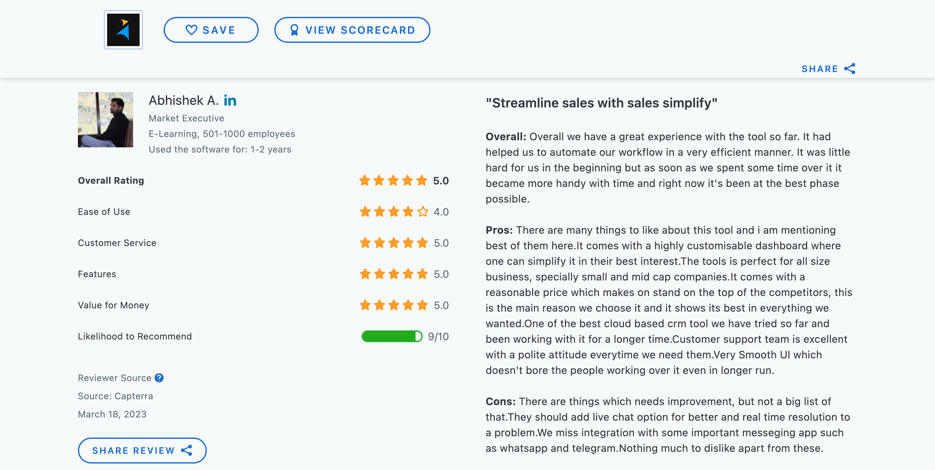The width and height of the screenshot is (935, 470).
Task: Click the SHARE REVIEW button label
Action: (133, 451)
